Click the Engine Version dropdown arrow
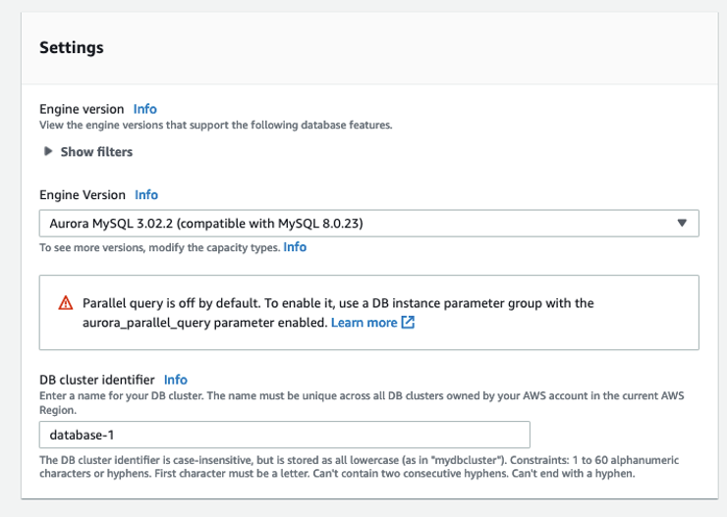This screenshot has height=517, width=728. [x=682, y=223]
